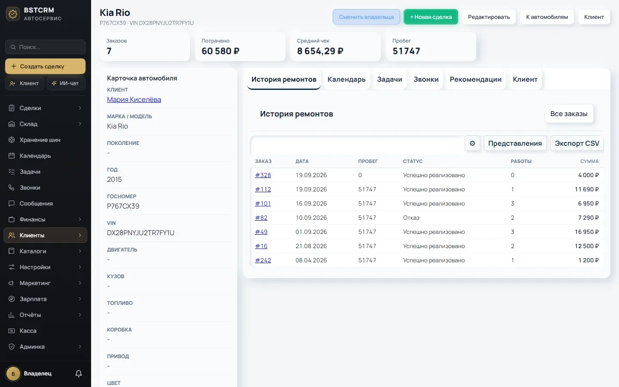This screenshot has height=387, width=619.
Task: Open the Представления views dropdown
Action: click(x=515, y=143)
